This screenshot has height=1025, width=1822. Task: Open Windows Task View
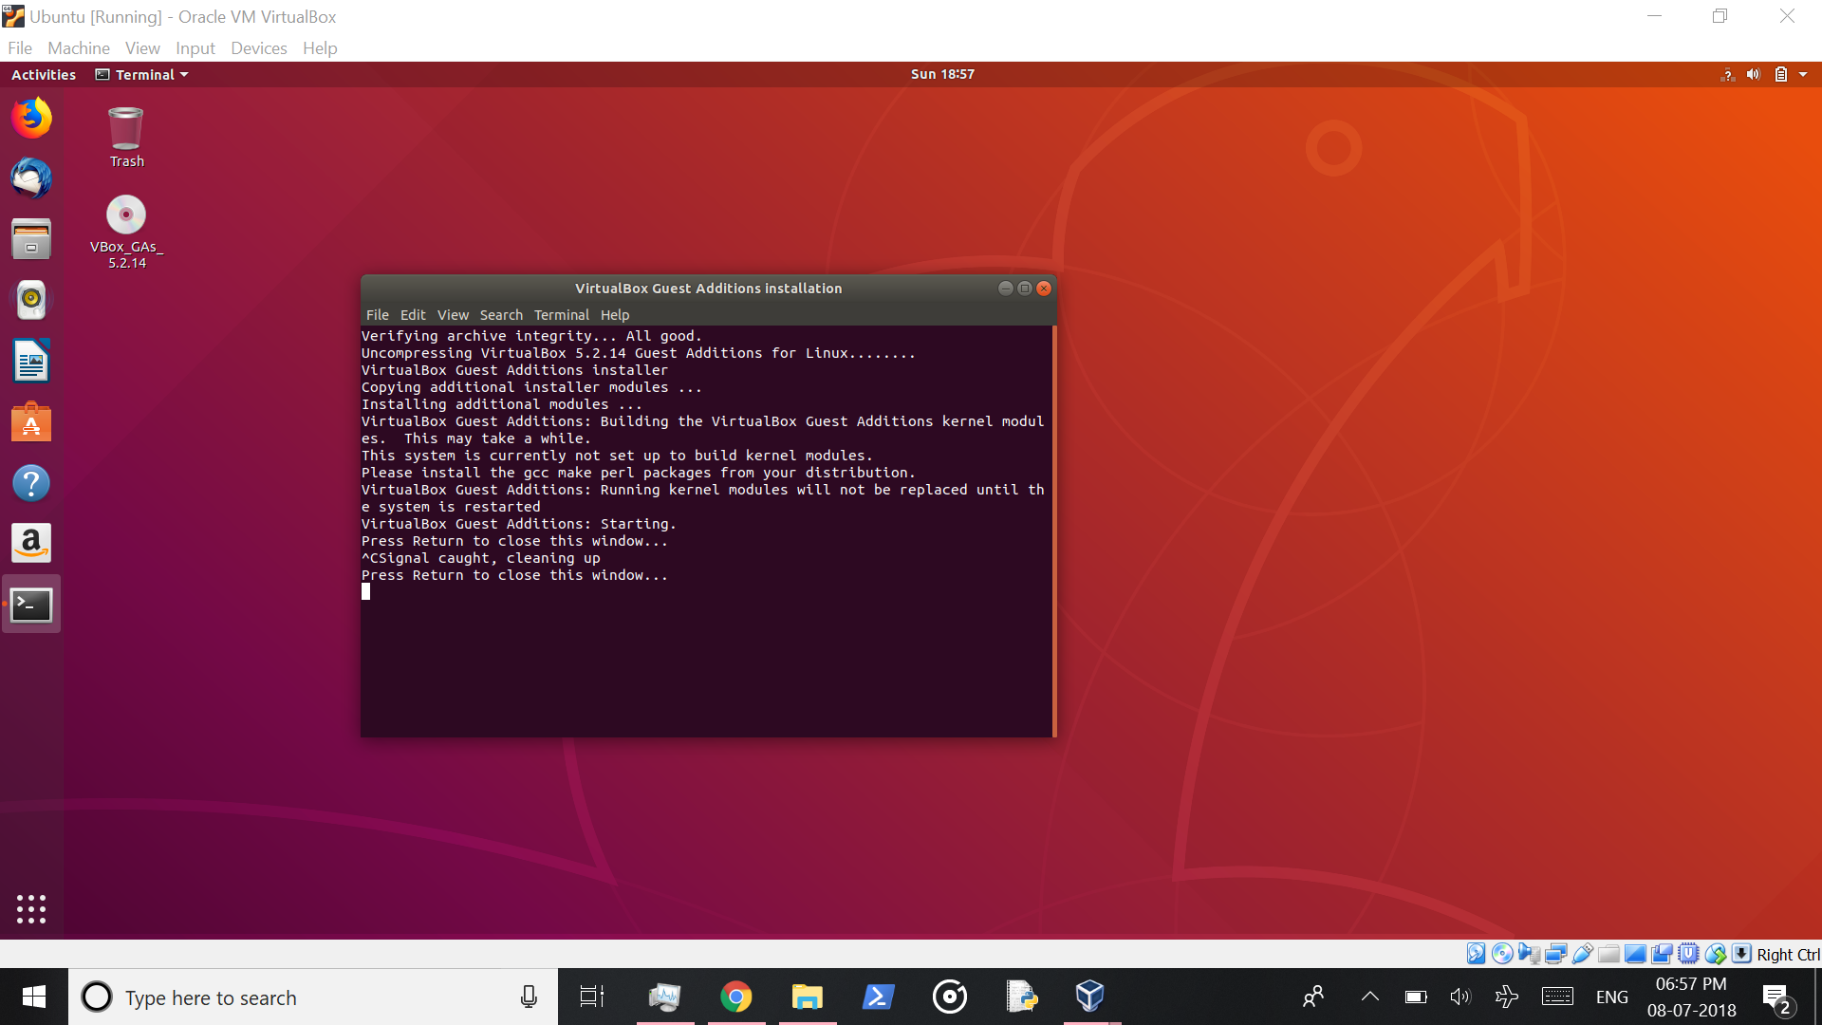[x=592, y=997]
